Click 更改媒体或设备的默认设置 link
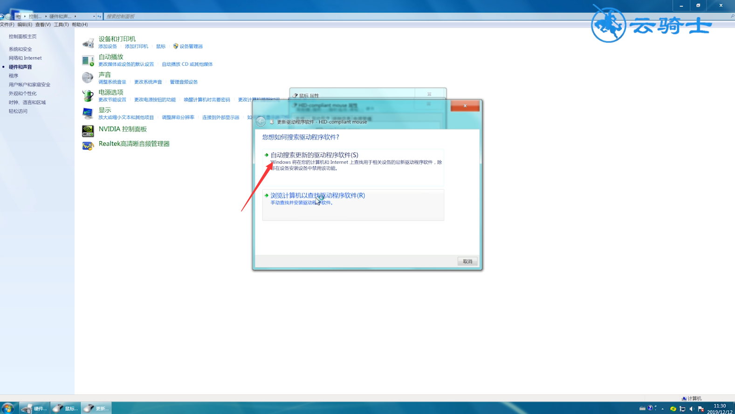The width and height of the screenshot is (735, 414). pos(126,64)
